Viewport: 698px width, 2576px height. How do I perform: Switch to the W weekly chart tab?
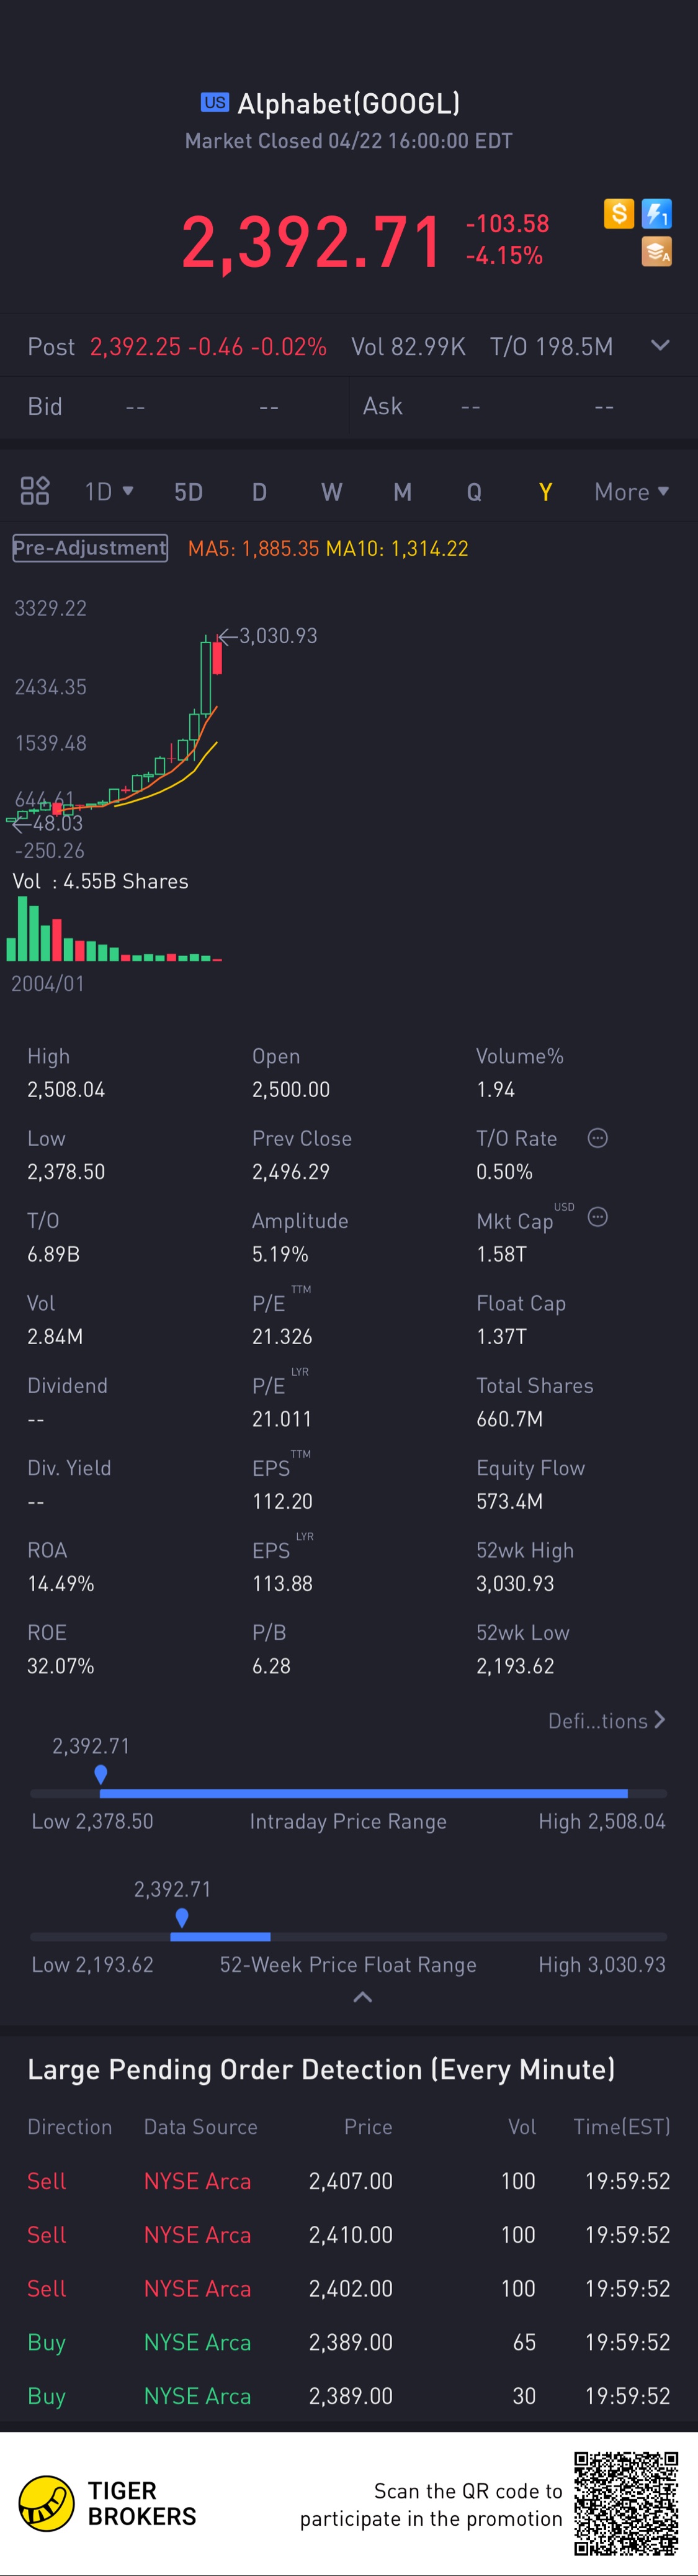click(x=331, y=492)
